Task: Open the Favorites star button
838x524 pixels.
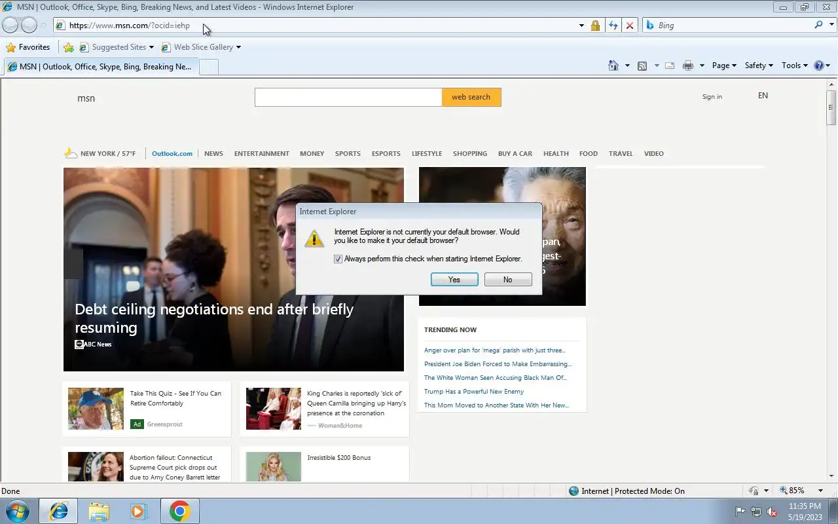Action: click(27, 47)
